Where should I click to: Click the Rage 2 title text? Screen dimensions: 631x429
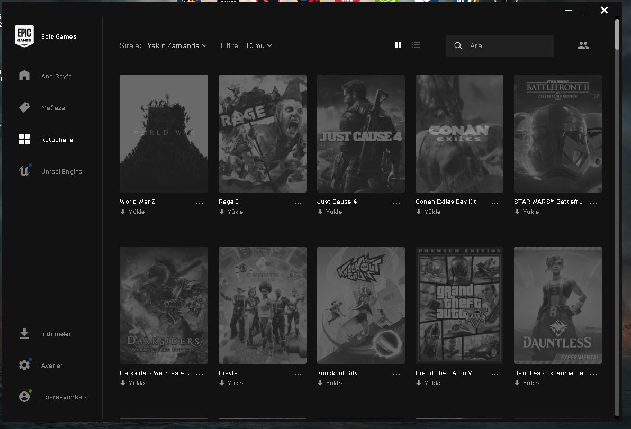229,202
